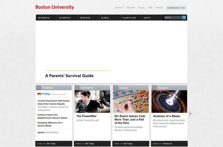Image resolution: width=223 pixels, height=147 pixels.
Task: Open Getting to Know Harvard Square article
Action: coord(52,116)
